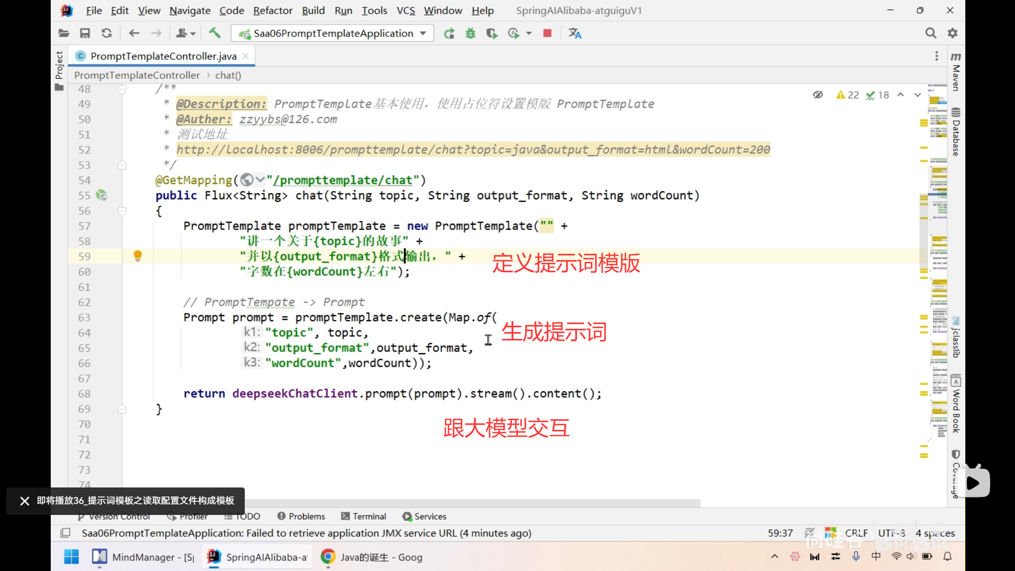
Task: Click the Translate icon in toolbar
Action: coord(575,33)
